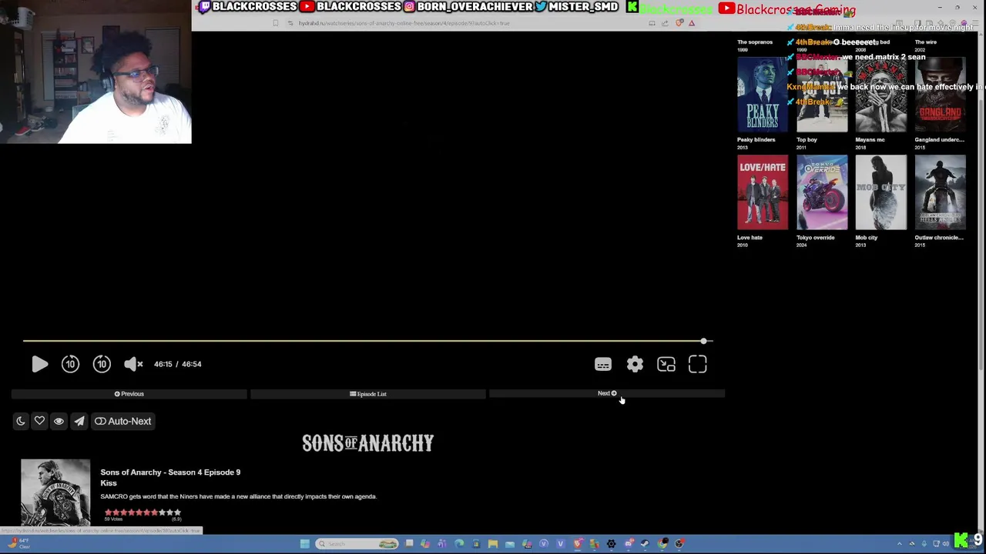Mark the episode watched with the eye icon

click(59, 421)
